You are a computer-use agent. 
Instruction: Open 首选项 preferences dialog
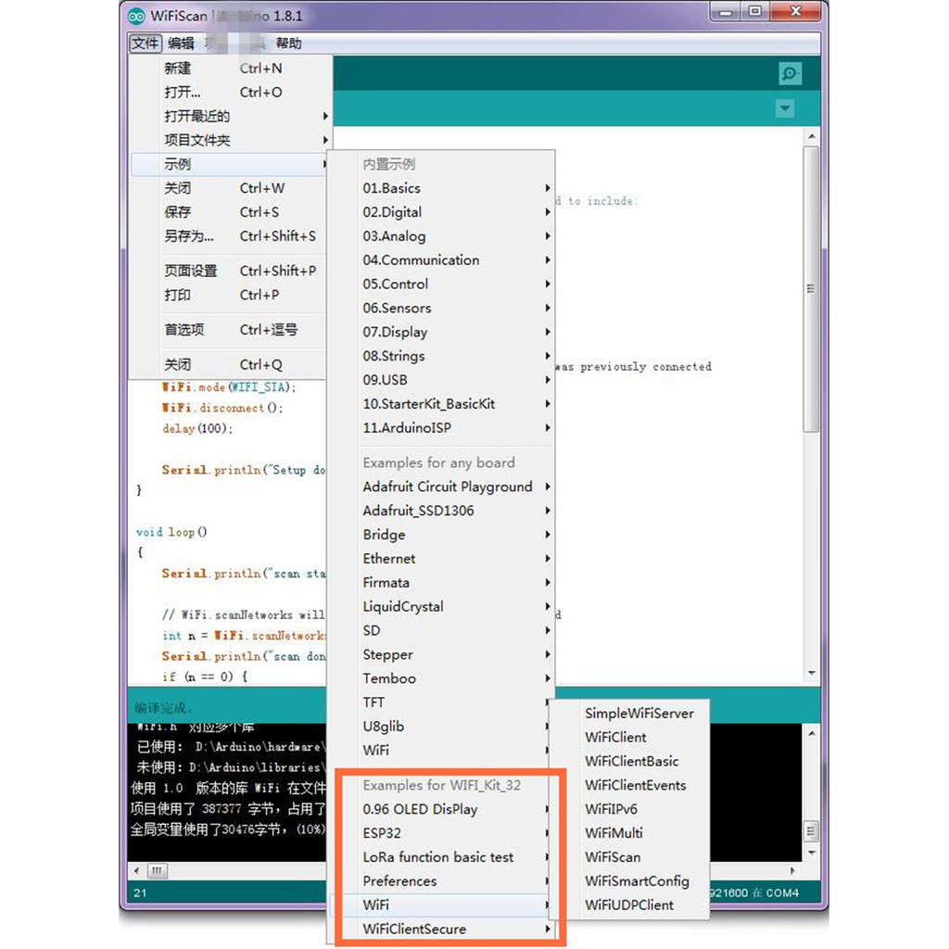(x=179, y=329)
